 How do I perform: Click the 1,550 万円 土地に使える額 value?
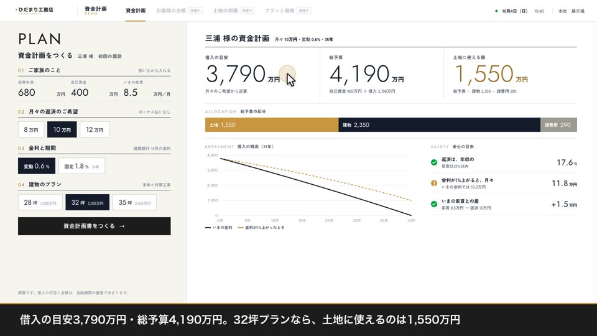click(x=491, y=74)
